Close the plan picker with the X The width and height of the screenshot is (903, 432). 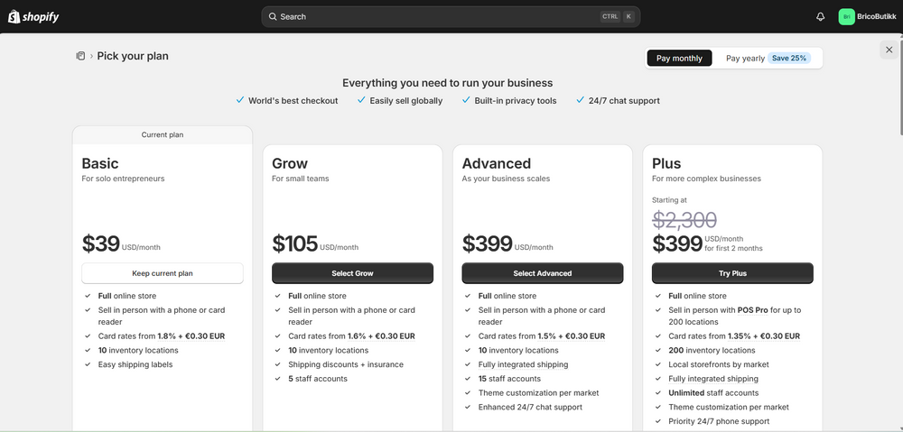889,51
